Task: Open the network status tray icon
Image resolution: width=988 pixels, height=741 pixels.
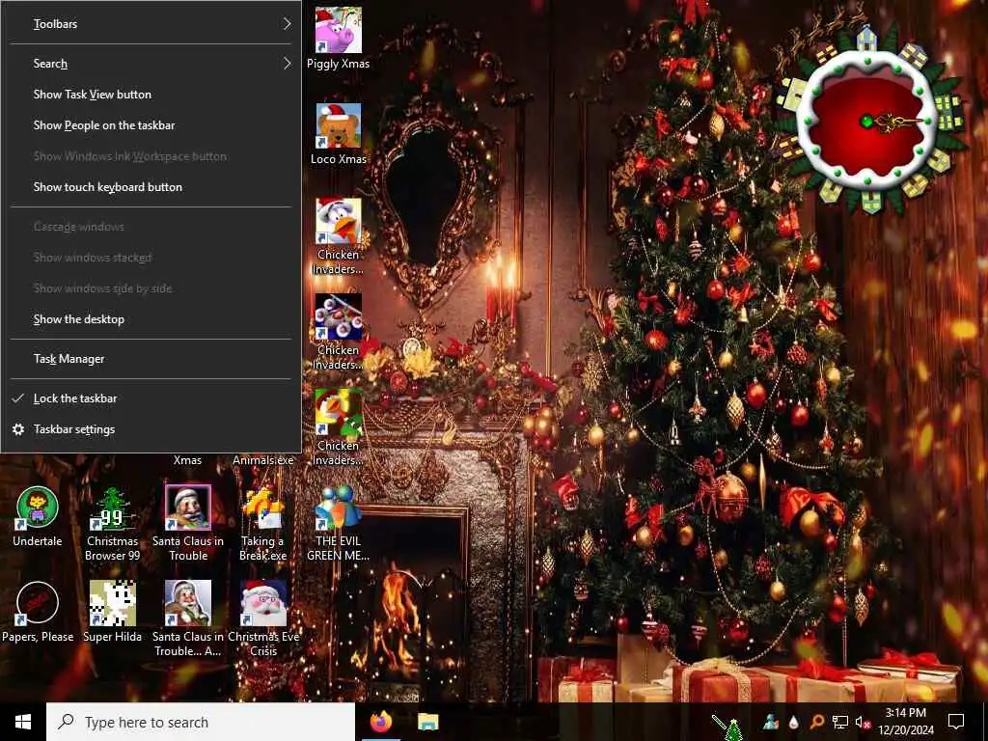Action: click(839, 722)
